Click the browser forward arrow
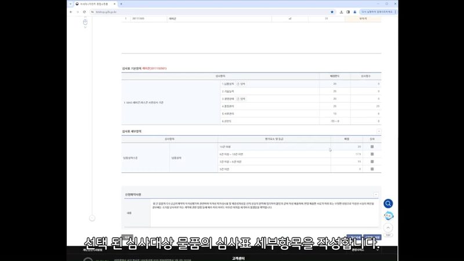464x261 pixels. point(78,12)
